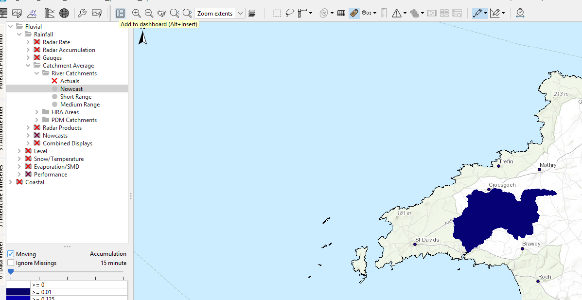Enable the Ignore Missings checkbox
The height and width of the screenshot is (300, 582).
(x=11, y=263)
